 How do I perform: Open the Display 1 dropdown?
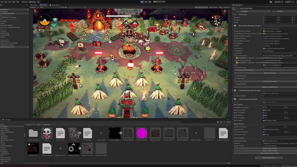(x=34, y=7)
